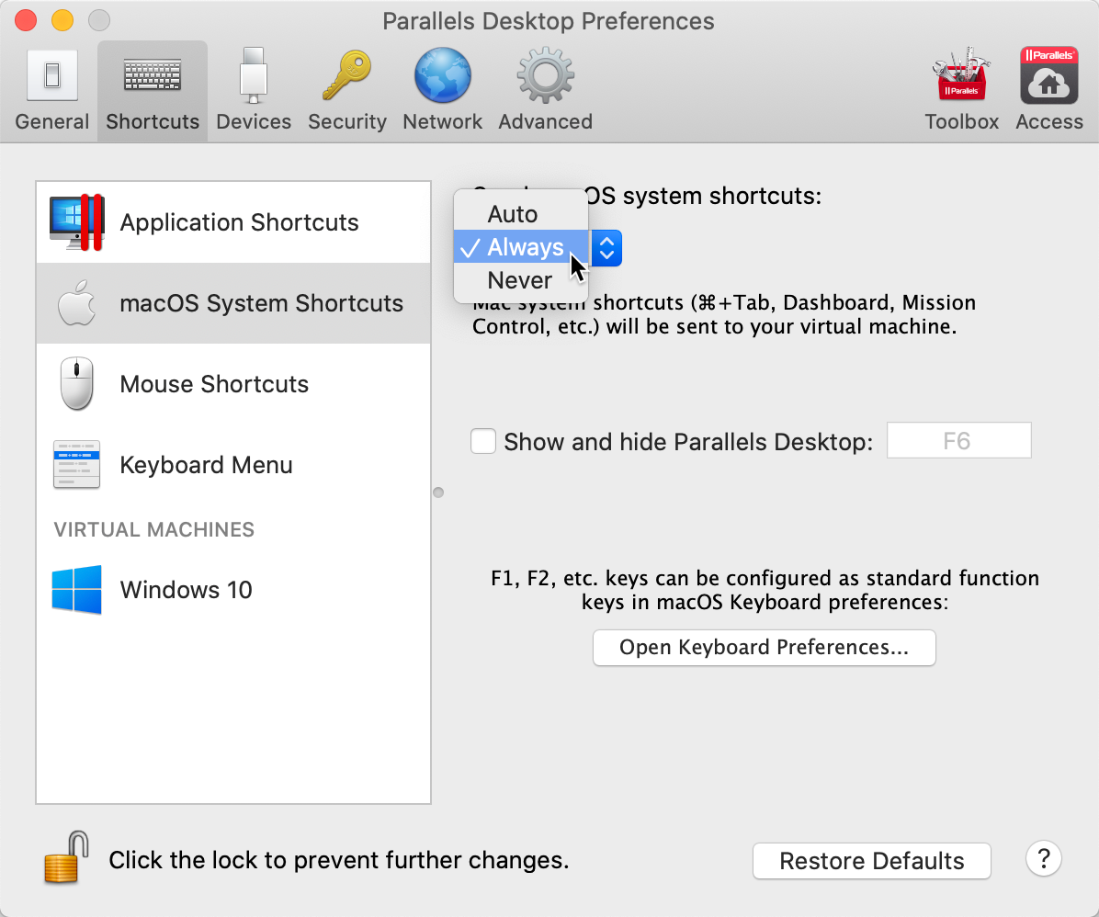
Task: Minimize the window with yellow button
Action: pos(62,20)
